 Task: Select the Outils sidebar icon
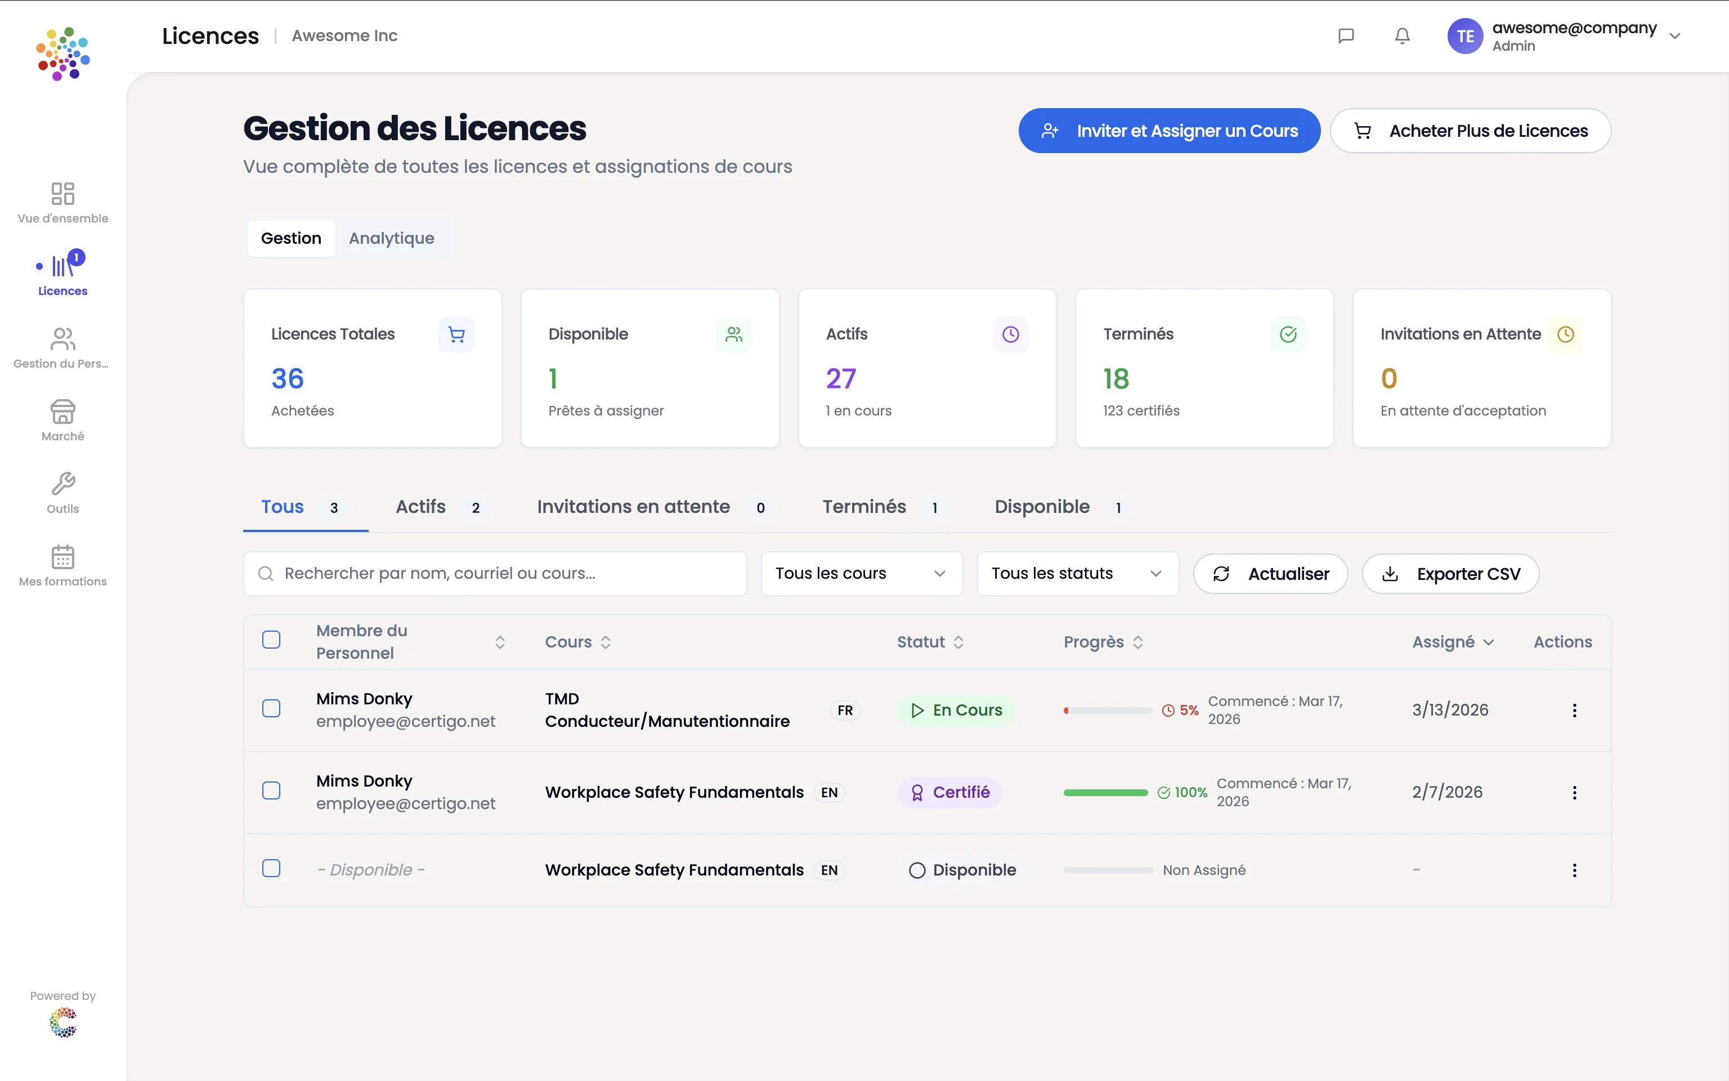coord(63,491)
